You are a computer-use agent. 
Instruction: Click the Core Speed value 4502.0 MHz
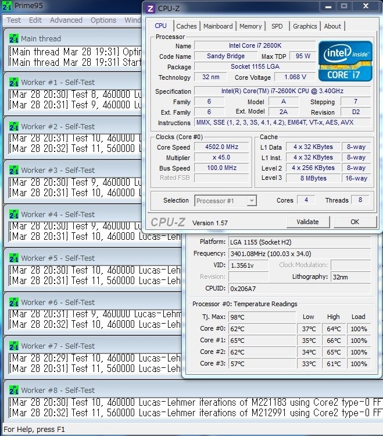tap(221, 147)
